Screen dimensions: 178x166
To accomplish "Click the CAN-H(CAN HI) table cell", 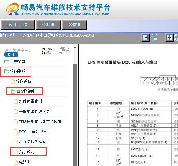I will (x=150, y=109).
